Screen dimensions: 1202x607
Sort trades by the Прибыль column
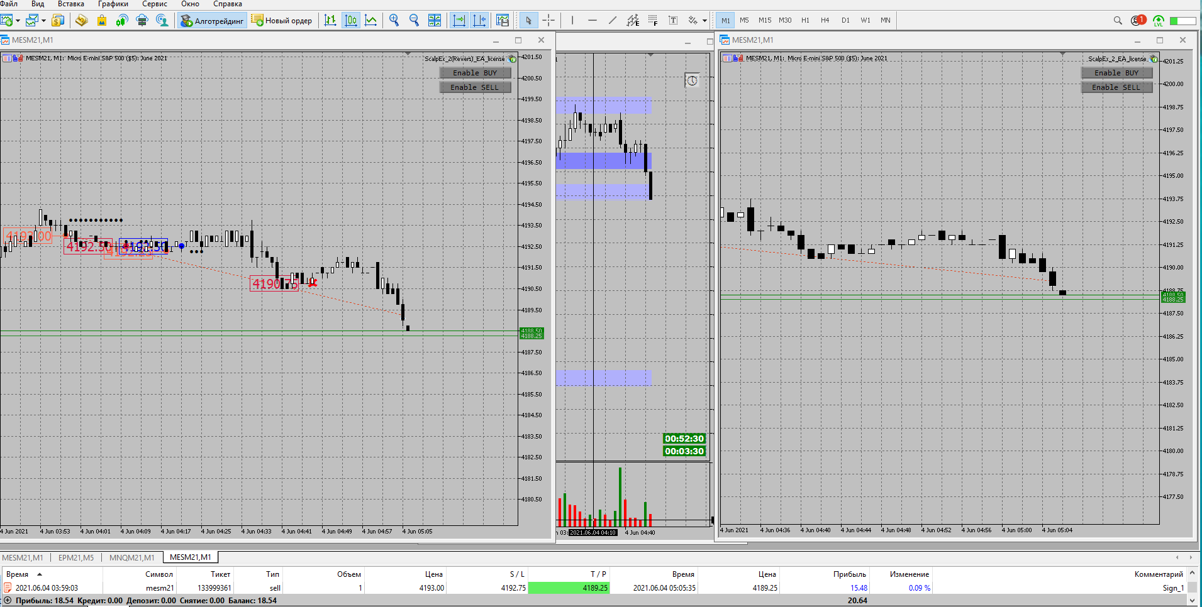point(850,574)
